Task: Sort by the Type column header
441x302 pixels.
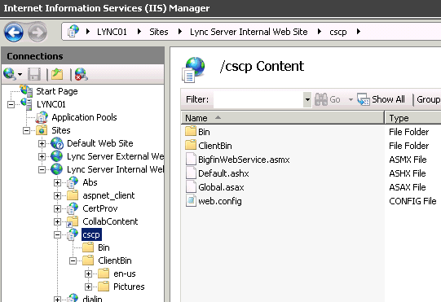Action: (412, 118)
